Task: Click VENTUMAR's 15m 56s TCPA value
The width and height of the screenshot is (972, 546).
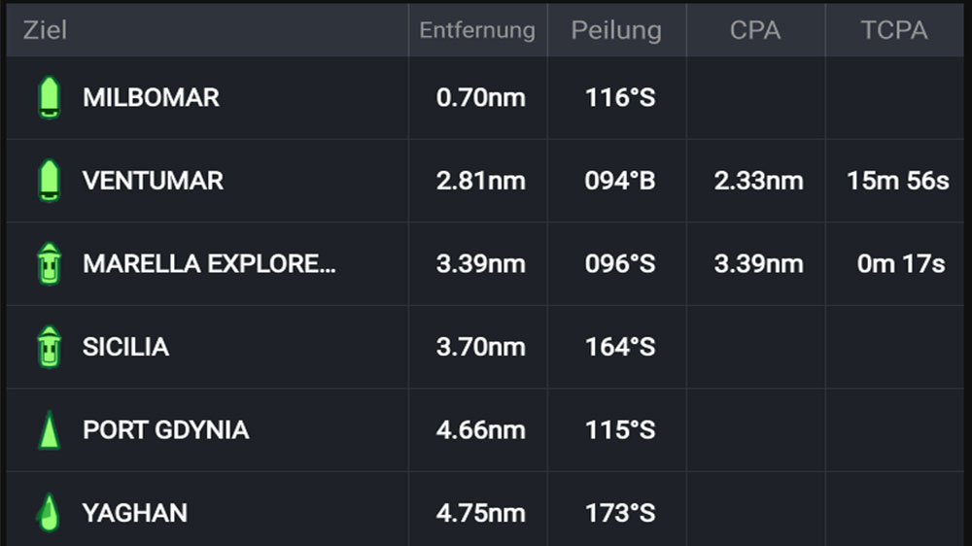Action: pyautogui.click(x=897, y=181)
